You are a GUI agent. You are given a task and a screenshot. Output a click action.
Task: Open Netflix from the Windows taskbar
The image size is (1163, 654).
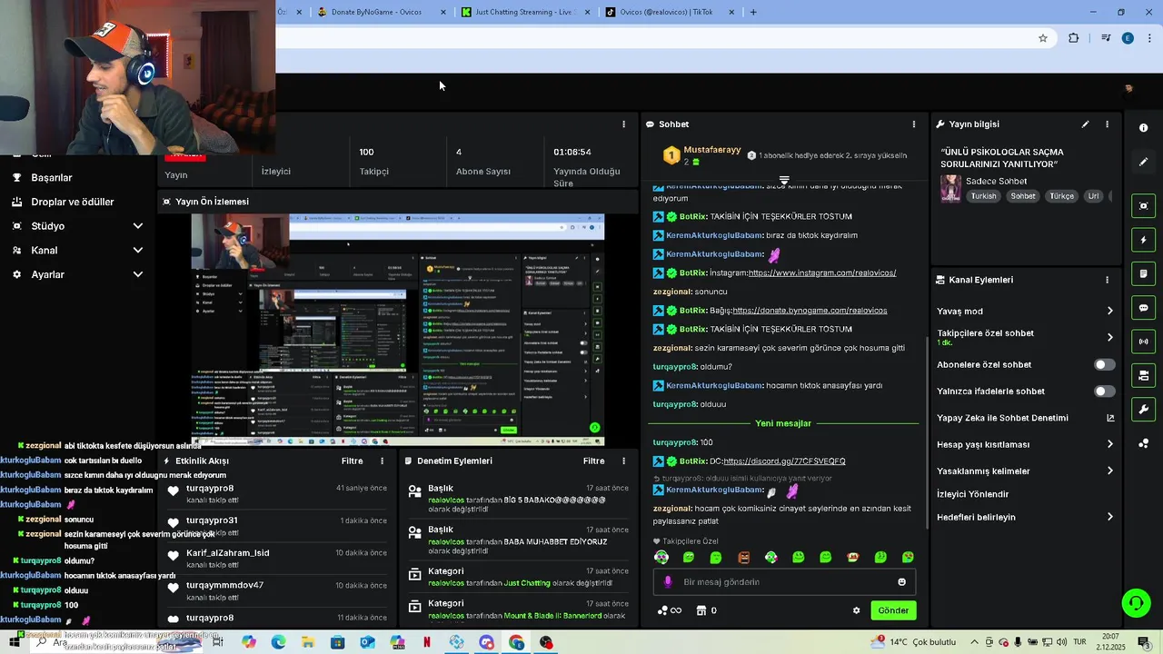427,642
